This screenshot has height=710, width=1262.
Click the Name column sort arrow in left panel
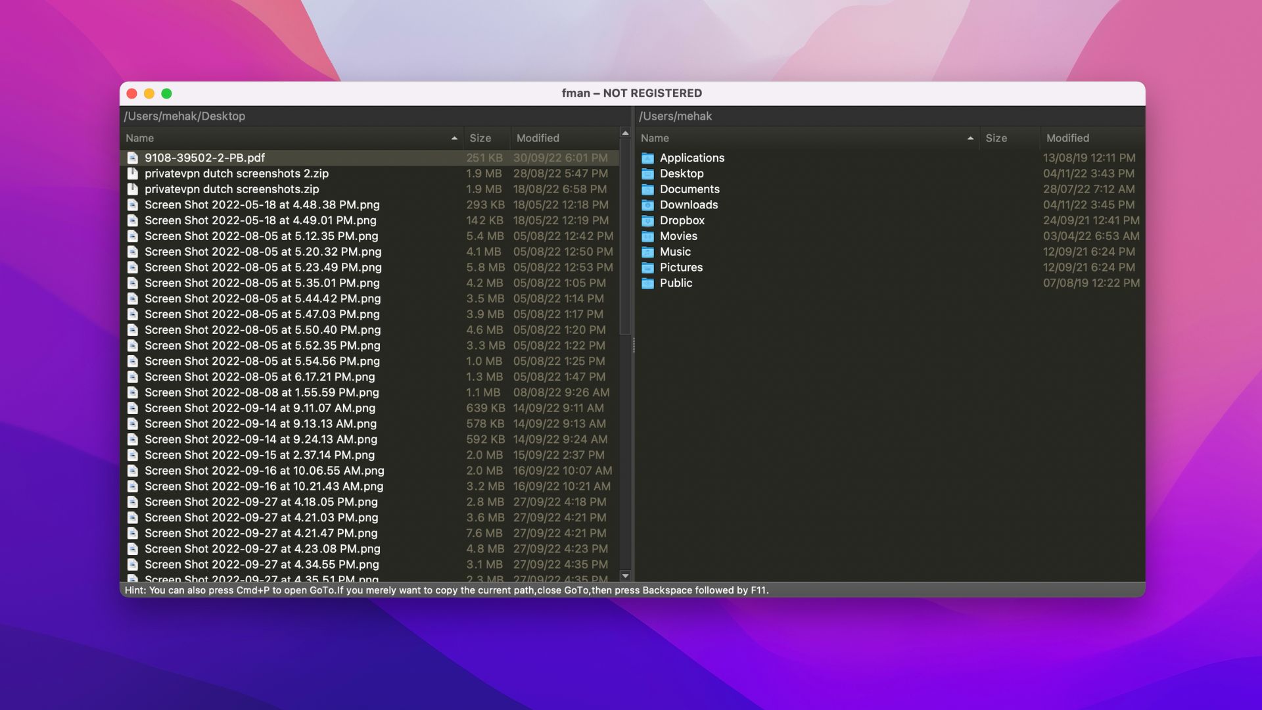(x=454, y=137)
